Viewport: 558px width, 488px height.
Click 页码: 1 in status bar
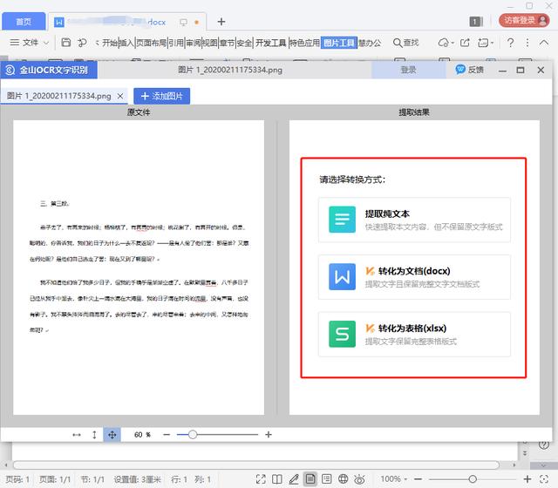(x=17, y=479)
